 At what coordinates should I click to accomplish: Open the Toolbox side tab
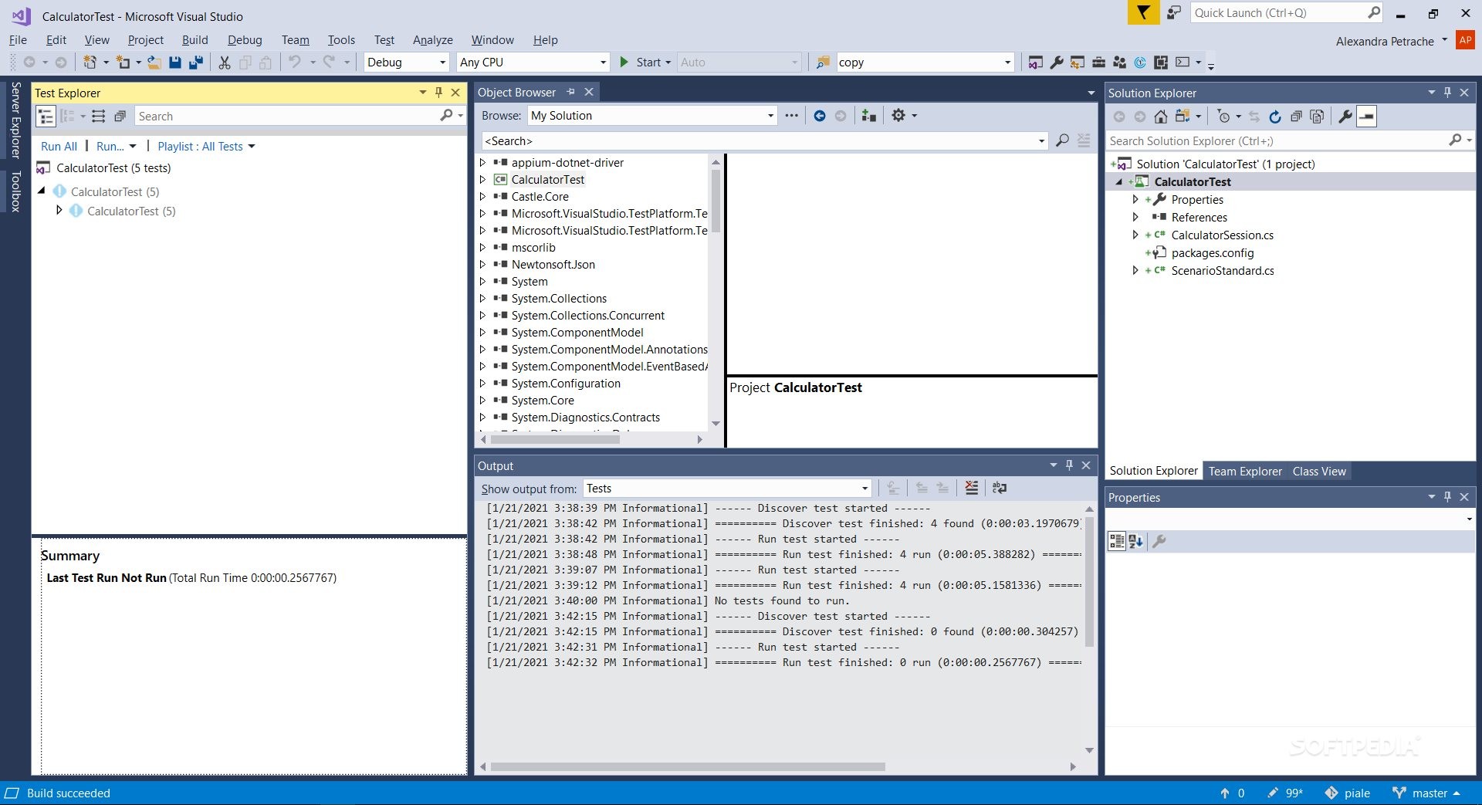15,191
